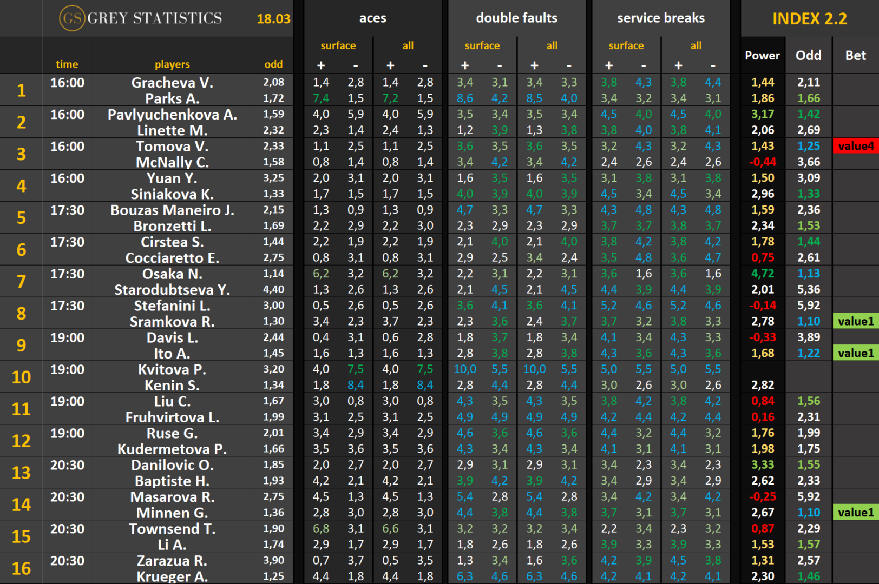Click Danilovic's power value 3,33
The height and width of the screenshot is (584, 879).
coord(763,466)
